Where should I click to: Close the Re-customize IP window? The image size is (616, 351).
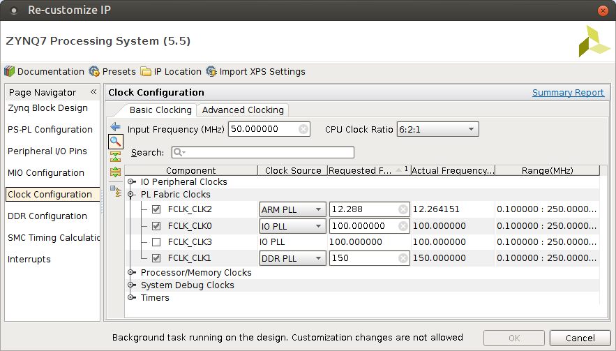point(603,10)
